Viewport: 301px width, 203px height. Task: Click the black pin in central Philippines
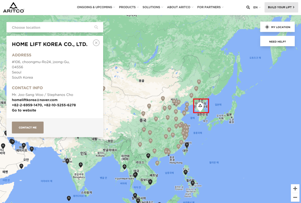pyautogui.click(x=193, y=183)
